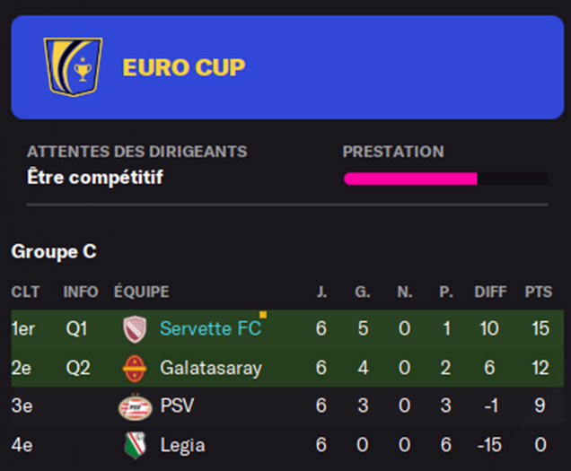
Task: Click the Q2 info for Galatasaray
Action: pyautogui.click(x=78, y=368)
